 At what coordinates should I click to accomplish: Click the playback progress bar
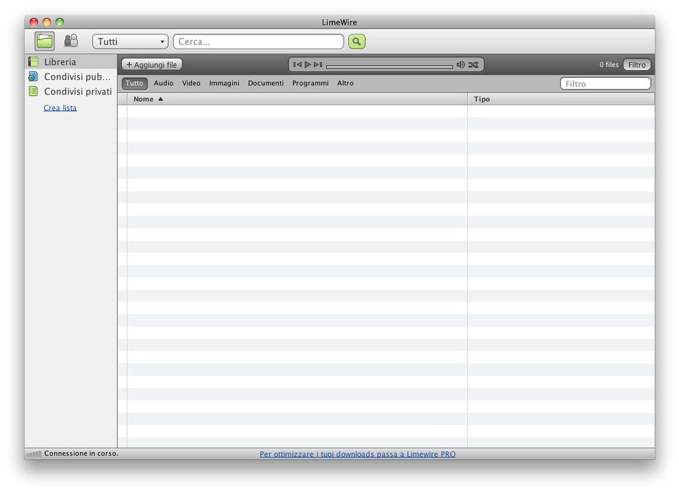389,67
